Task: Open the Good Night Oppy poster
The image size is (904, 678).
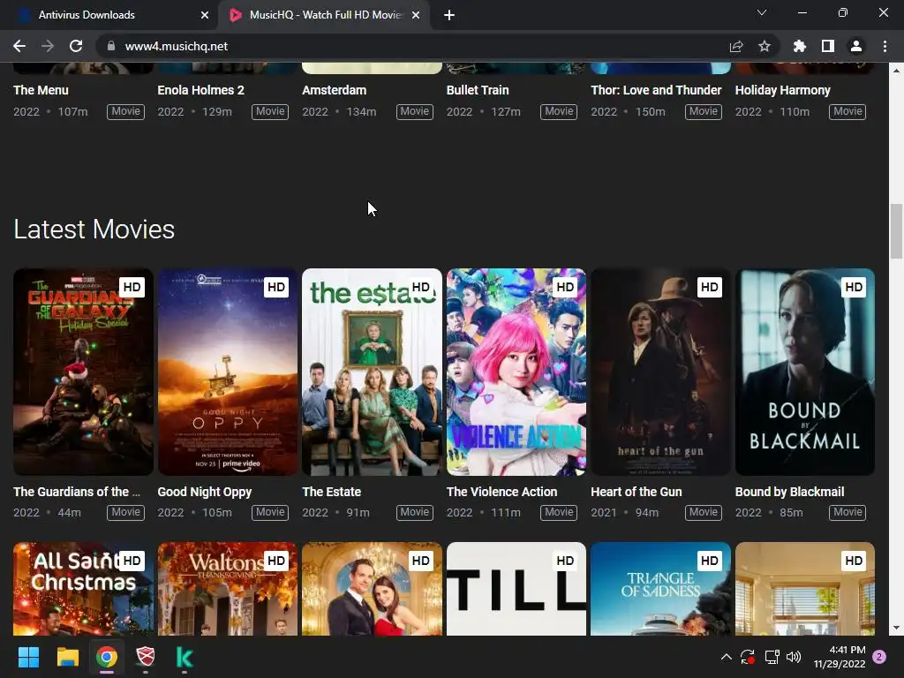Action: (x=228, y=372)
